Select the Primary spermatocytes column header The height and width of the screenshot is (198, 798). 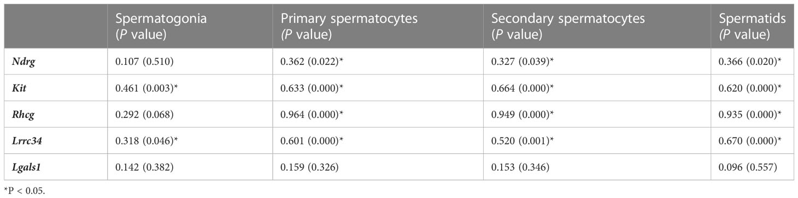click(349, 26)
